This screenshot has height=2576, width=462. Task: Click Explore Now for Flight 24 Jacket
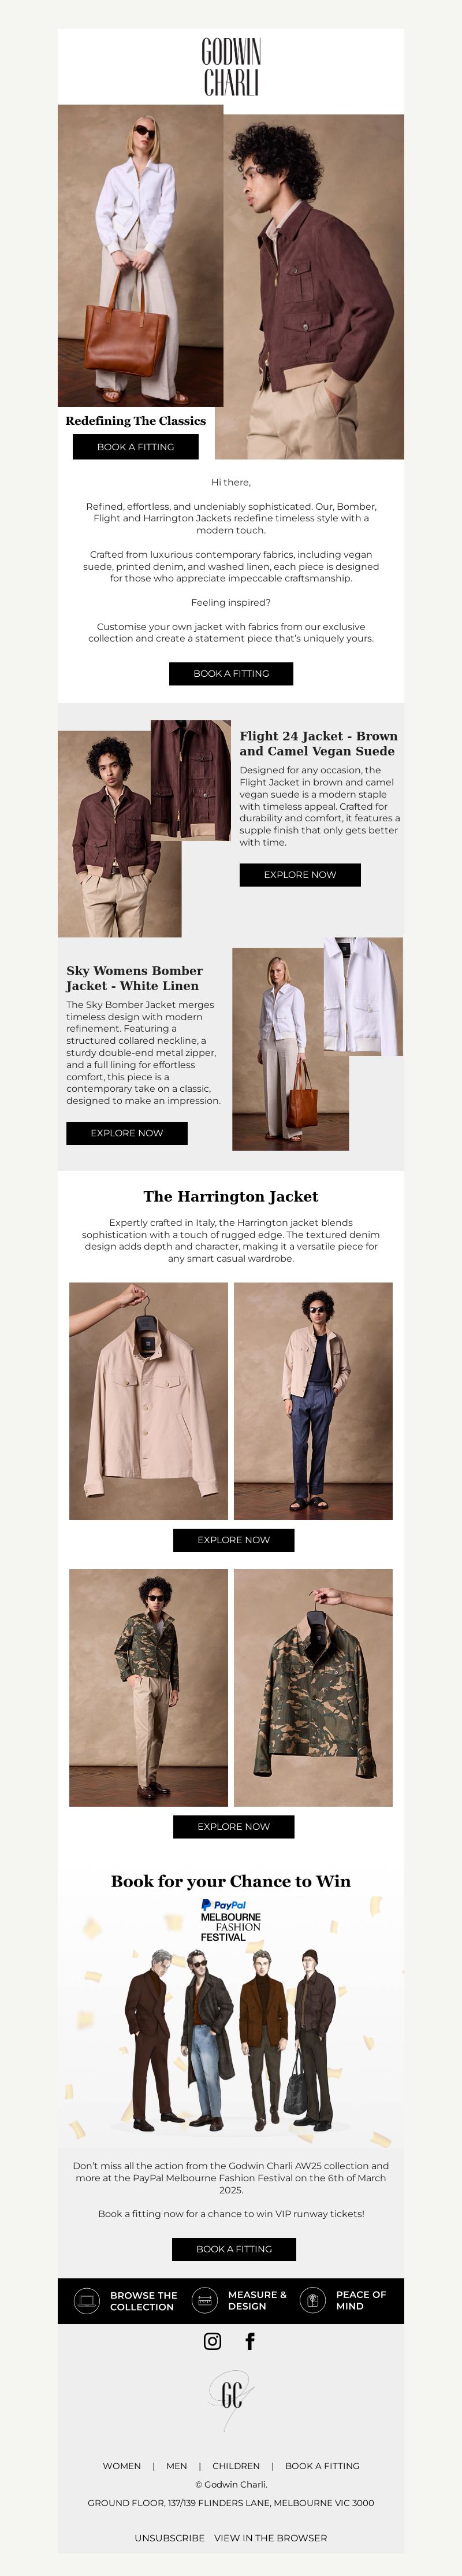pos(300,874)
